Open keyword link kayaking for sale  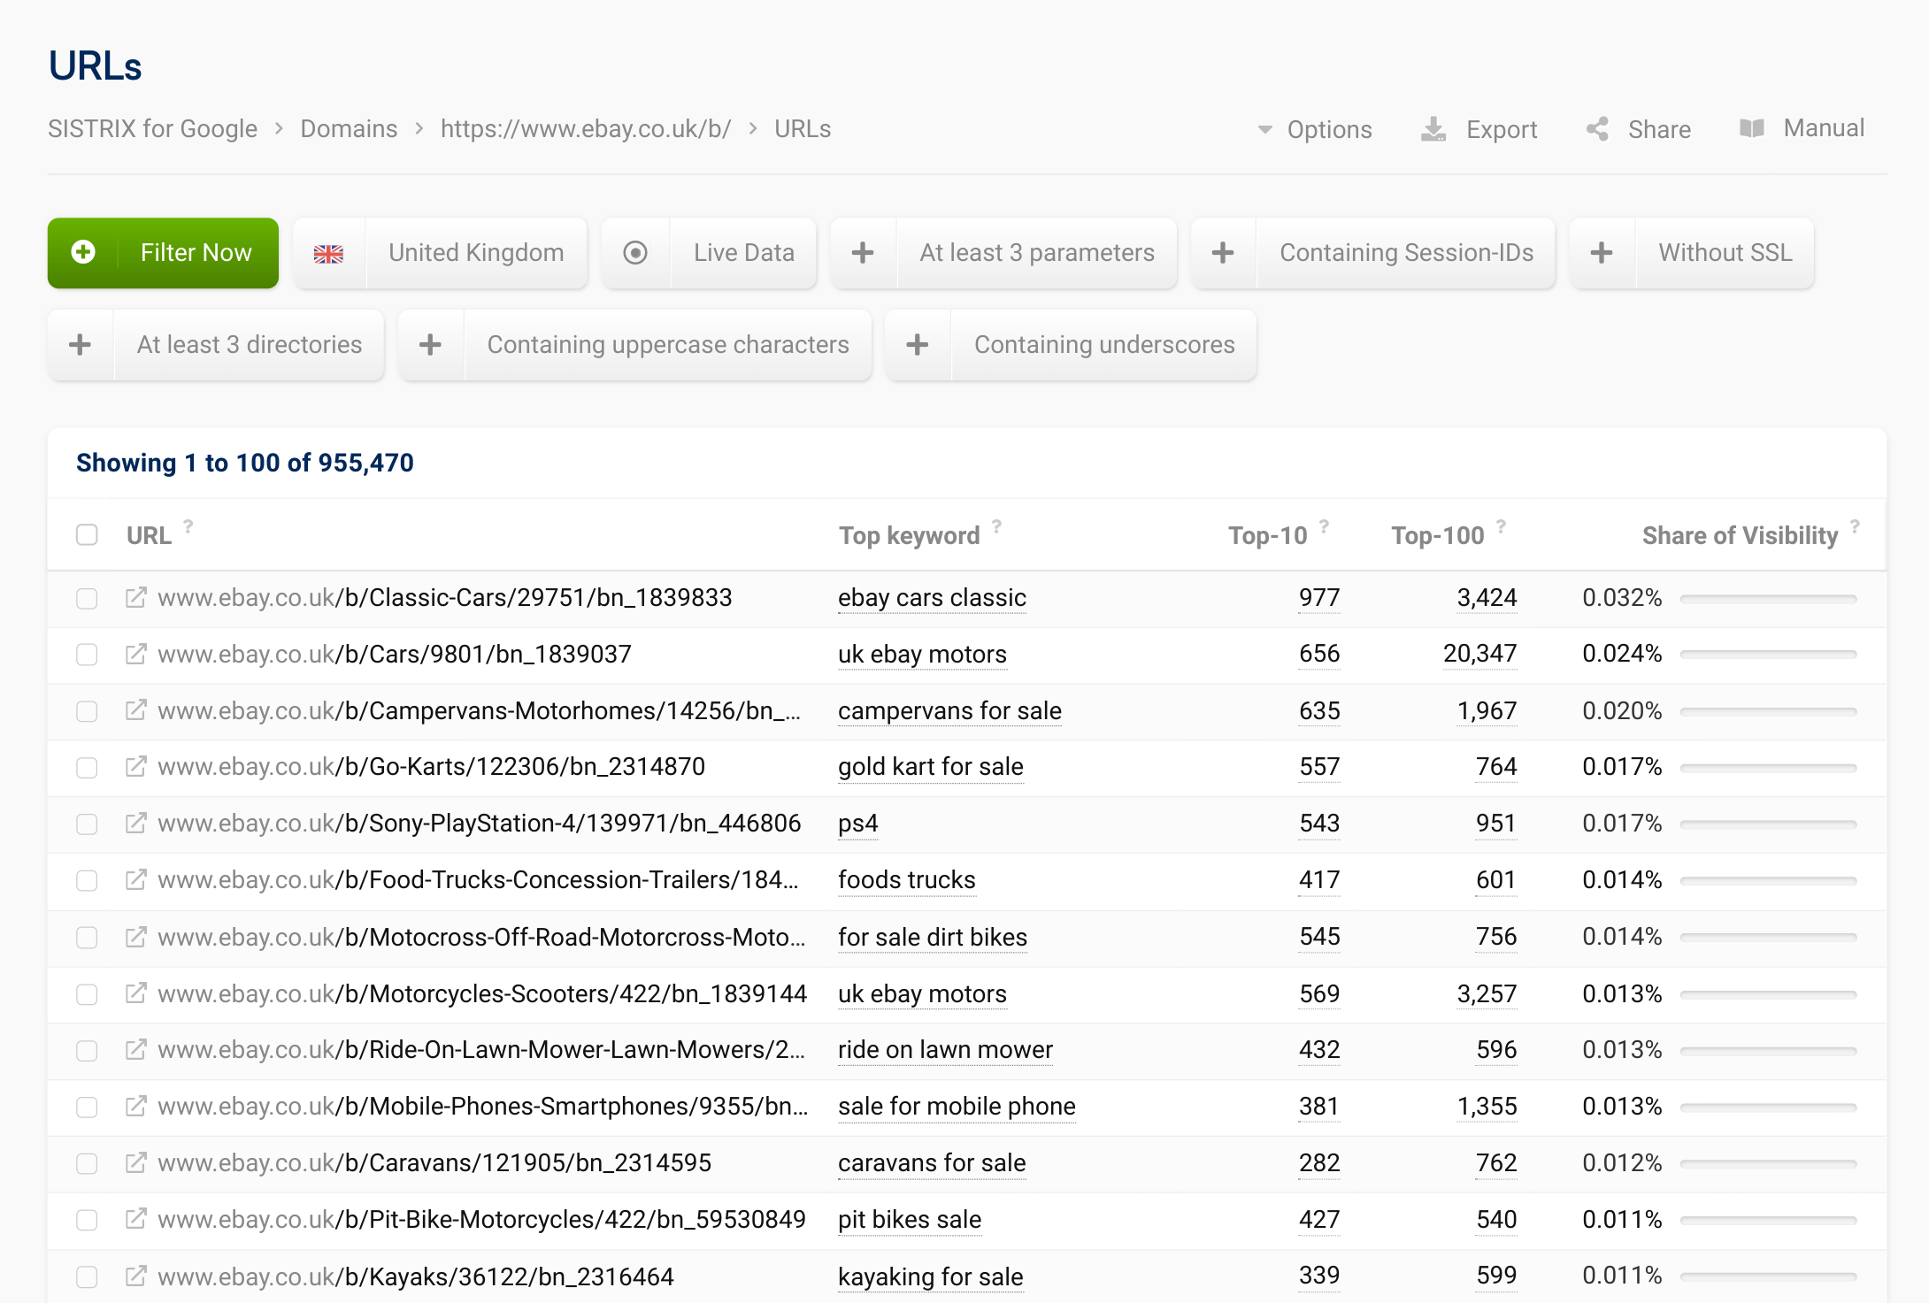(930, 1276)
